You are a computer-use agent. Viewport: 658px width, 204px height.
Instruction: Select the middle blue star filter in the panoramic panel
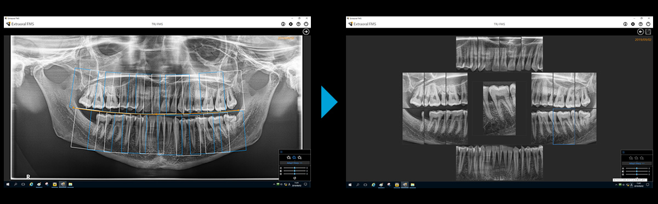(294, 157)
